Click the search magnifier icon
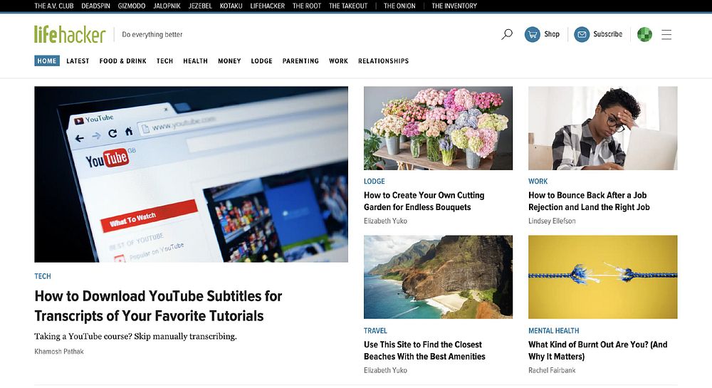 click(x=507, y=34)
